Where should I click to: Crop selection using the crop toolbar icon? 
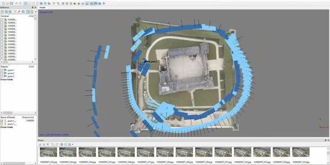58,3
